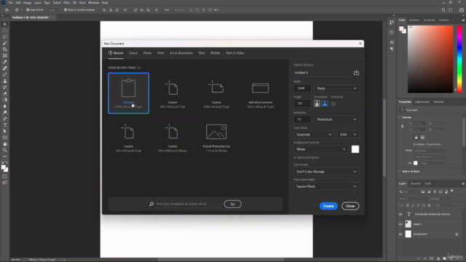Select the Crop tool
The width and height of the screenshot is (466, 262).
(x=5, y=49)
